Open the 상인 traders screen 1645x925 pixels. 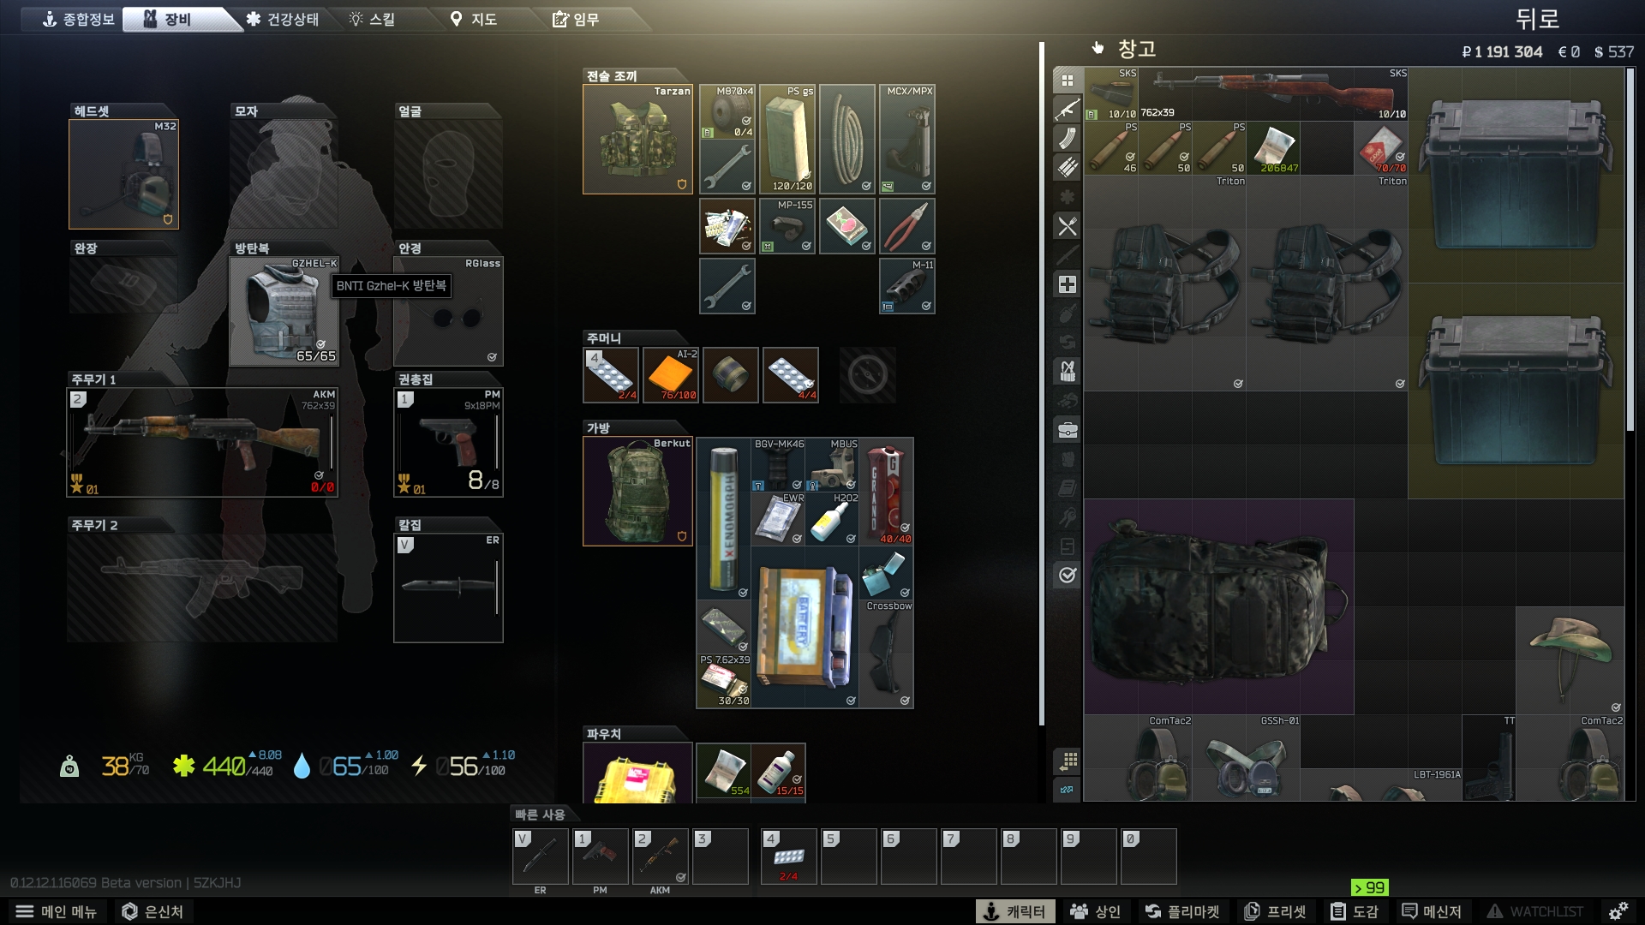click(x=1096, y=911)
